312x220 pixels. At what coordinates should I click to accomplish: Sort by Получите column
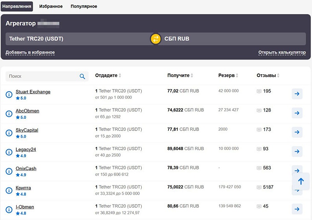click(x=180, y=76)
